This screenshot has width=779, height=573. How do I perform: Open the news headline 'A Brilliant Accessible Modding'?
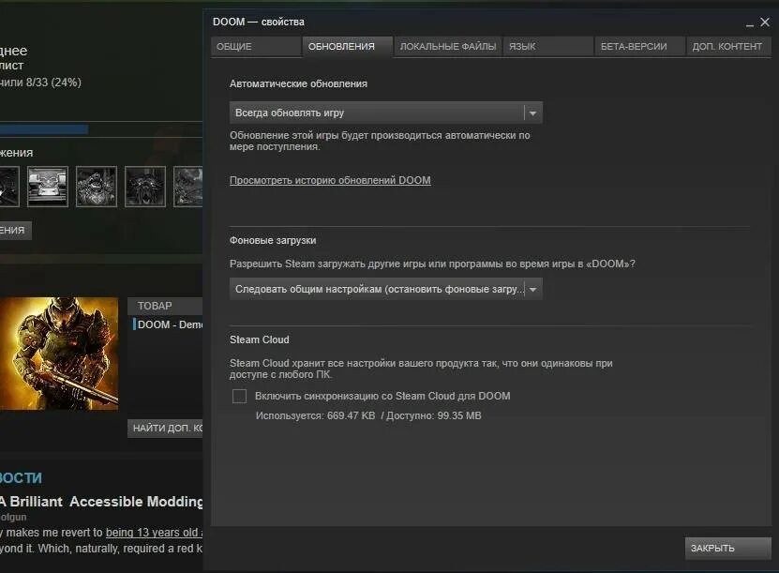(x=101, y=502)
